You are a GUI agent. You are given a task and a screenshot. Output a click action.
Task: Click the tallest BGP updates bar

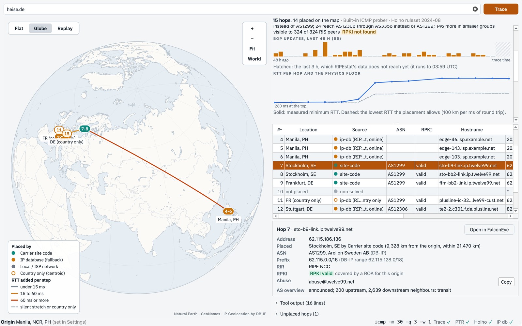(325, 49)
